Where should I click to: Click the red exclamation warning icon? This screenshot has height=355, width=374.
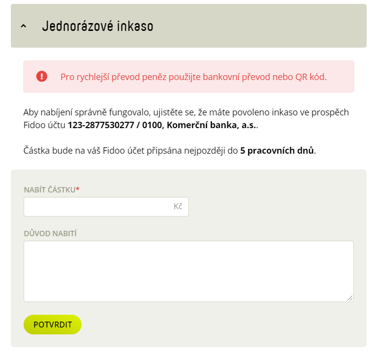tap(42, 77)
